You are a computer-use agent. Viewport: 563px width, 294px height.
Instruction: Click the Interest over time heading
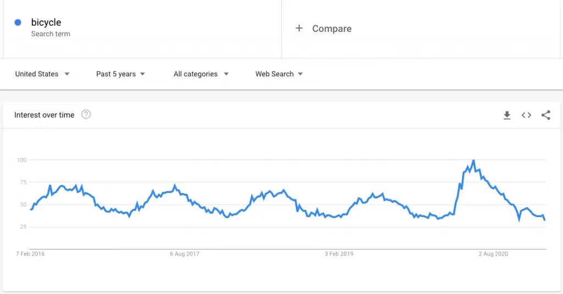[44, 115]
